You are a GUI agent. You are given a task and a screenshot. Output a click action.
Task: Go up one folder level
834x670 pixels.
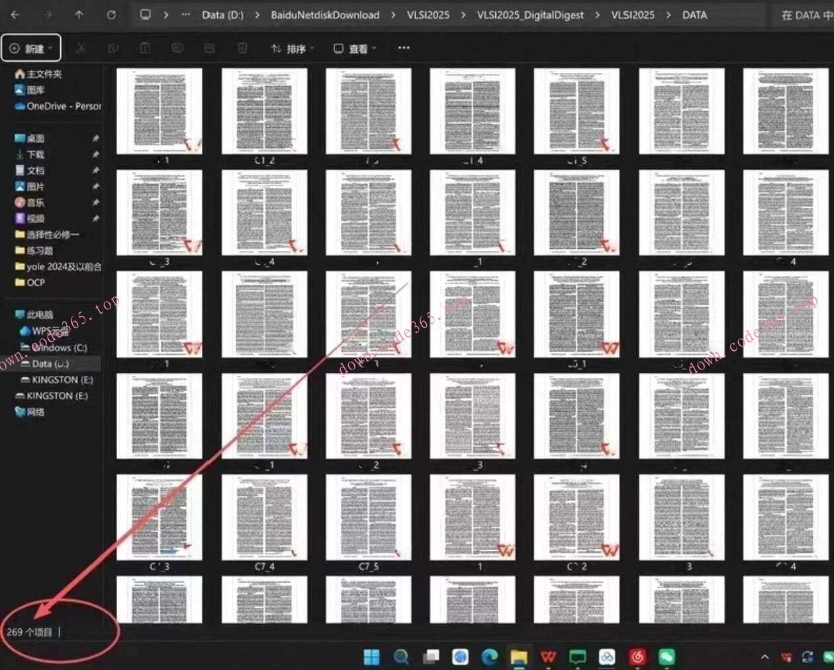point(79,15)
